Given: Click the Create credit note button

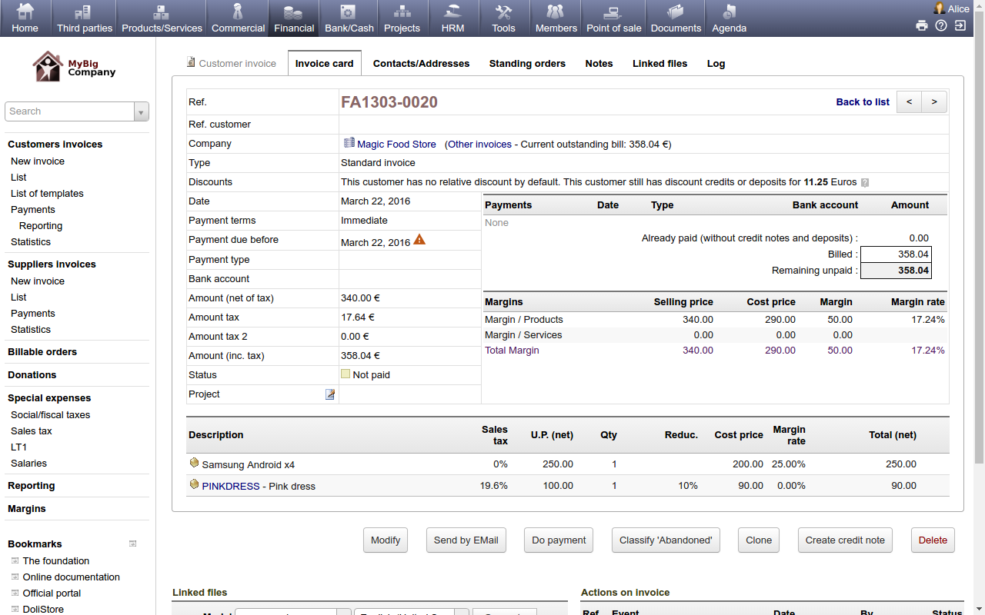Looking at the screenshot, I should tap(845, 540).
